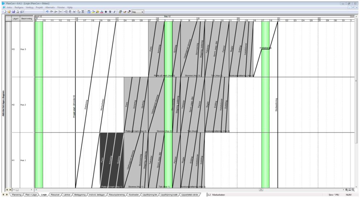Click the Stomme (Hus 3) block label
Screen dimensions: 360x198
click(192, 75)
